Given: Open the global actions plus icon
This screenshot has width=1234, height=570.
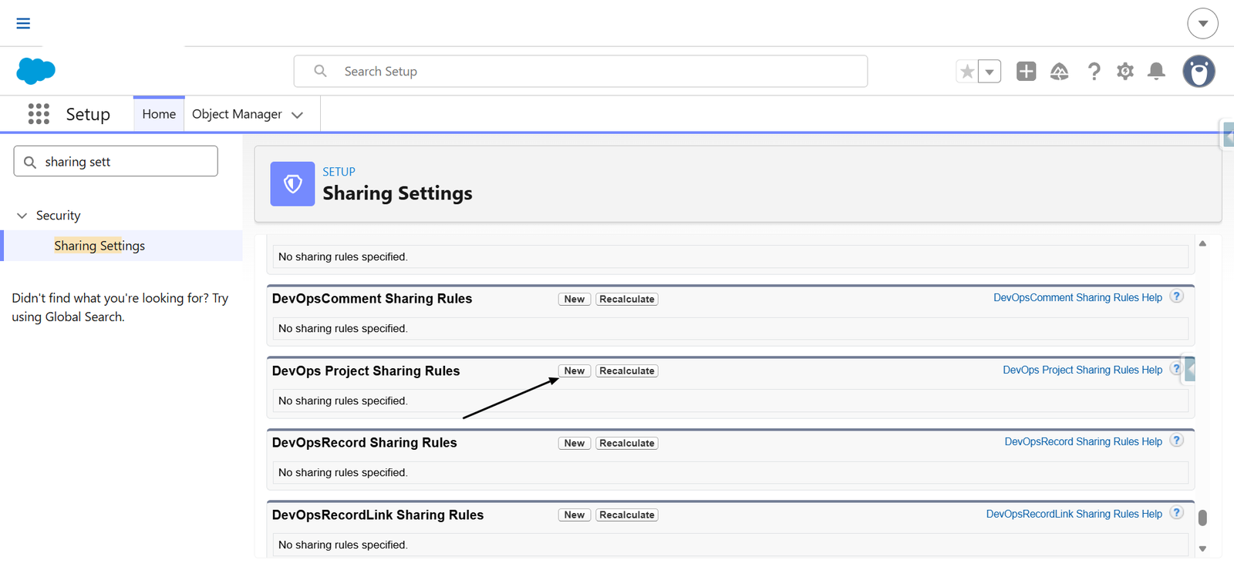Looking at the screenshot, I should tap(1026, 72).
